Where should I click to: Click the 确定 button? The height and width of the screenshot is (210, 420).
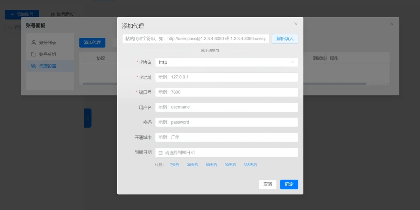pos(289,184)
